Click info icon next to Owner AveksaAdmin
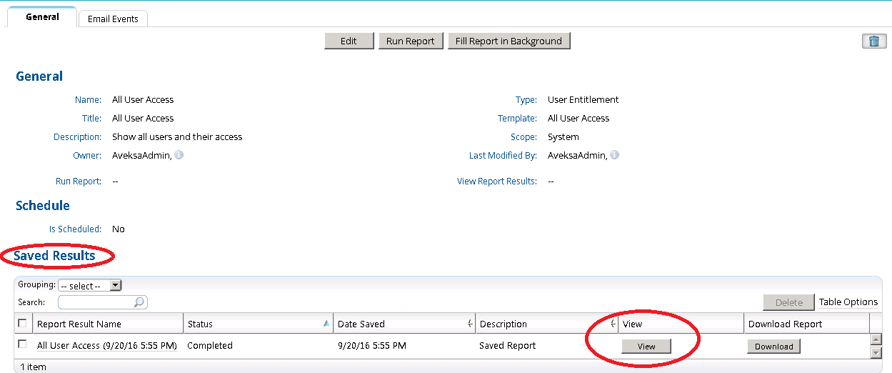Viewport: 892px width, 373px height. click(x=179, y=154)
